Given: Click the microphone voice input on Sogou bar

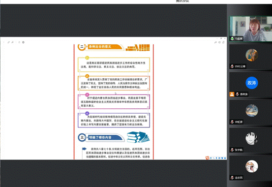Looking at the screenshot, I should tap(216, 158).
